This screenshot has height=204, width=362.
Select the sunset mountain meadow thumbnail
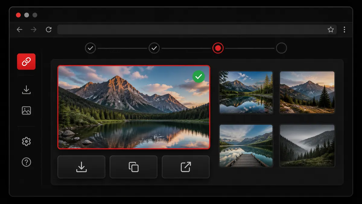tap(307, 92)
